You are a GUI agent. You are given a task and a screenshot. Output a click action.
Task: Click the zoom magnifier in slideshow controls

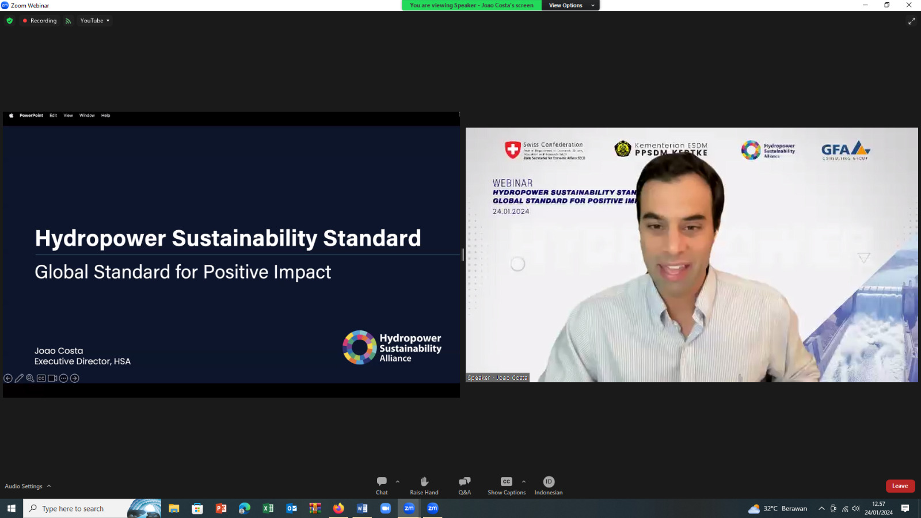pos(30,378)
